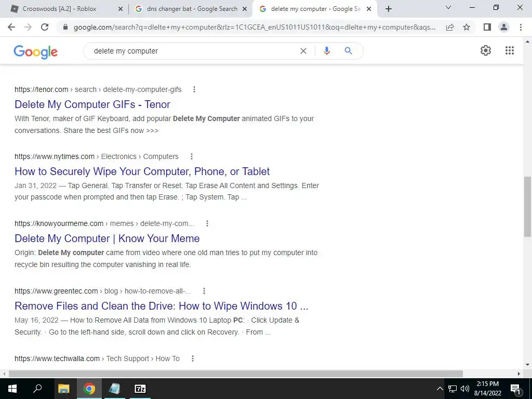The width and height of the screenshot is (532, 399).
Task: Open the volume control tray icon
Action: pos(465,389)
